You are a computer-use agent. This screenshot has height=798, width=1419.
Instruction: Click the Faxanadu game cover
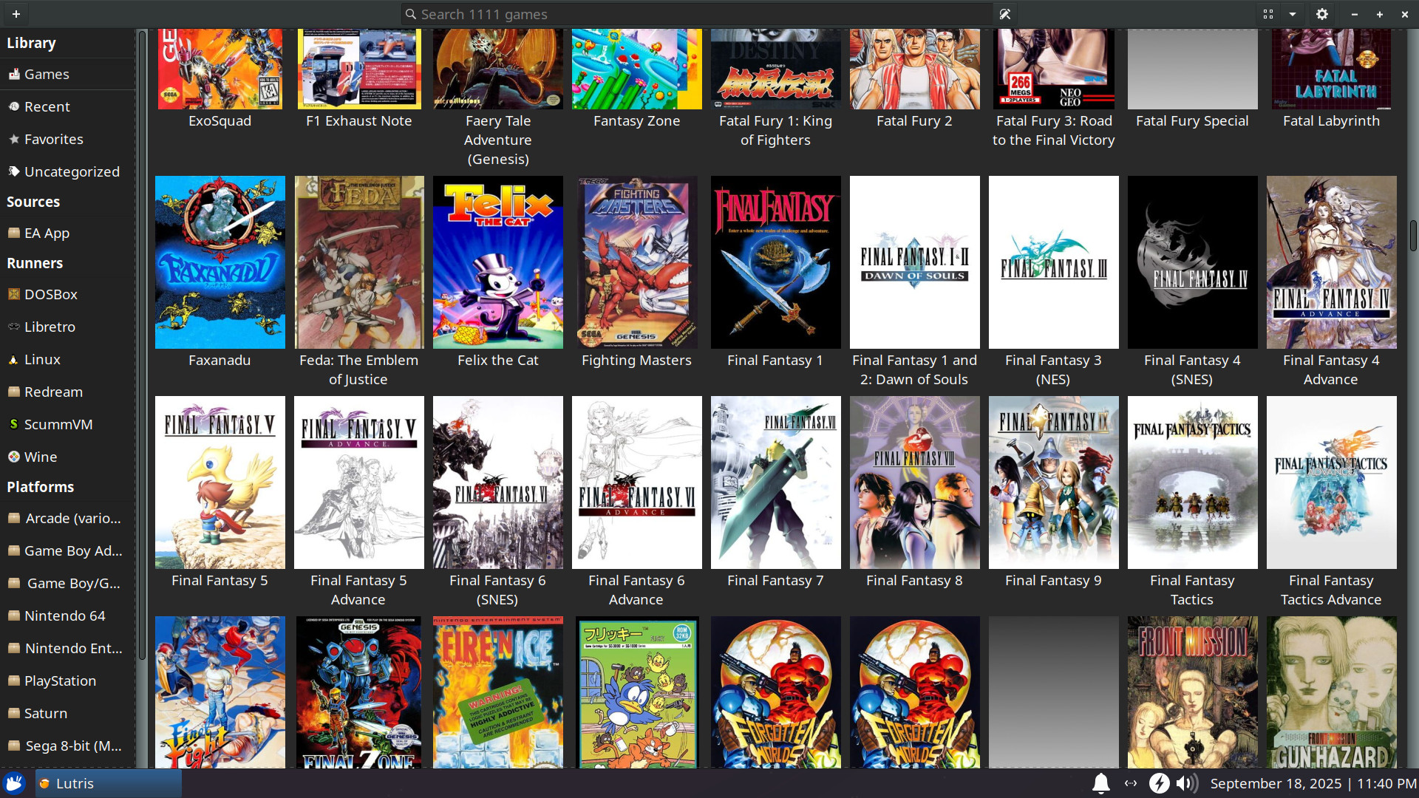[220, 262]
